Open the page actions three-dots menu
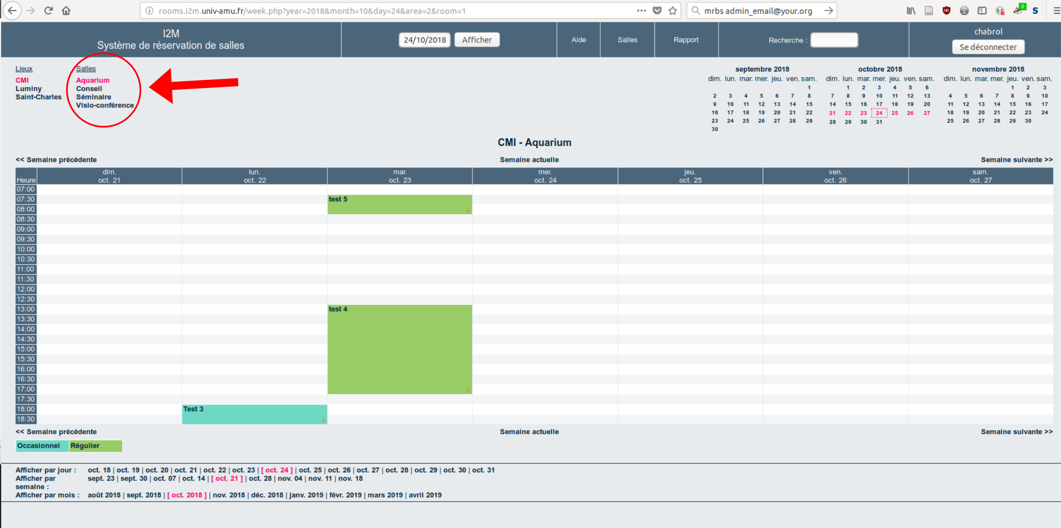Screen dimensions: 1061x528 pos(642,11)
